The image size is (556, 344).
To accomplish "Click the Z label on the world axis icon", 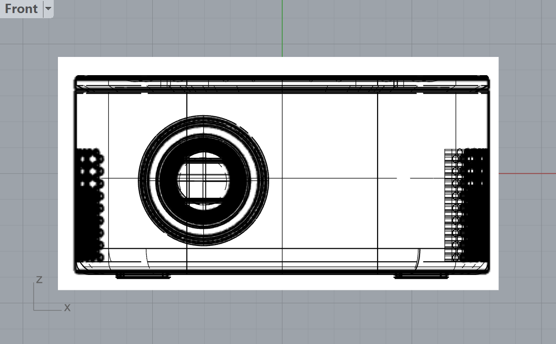I will click(x=39, y=280).
